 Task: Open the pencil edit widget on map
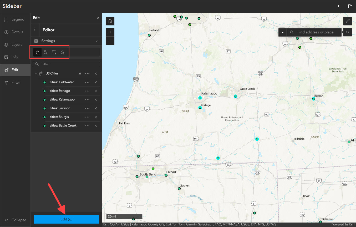coord(348,21)
